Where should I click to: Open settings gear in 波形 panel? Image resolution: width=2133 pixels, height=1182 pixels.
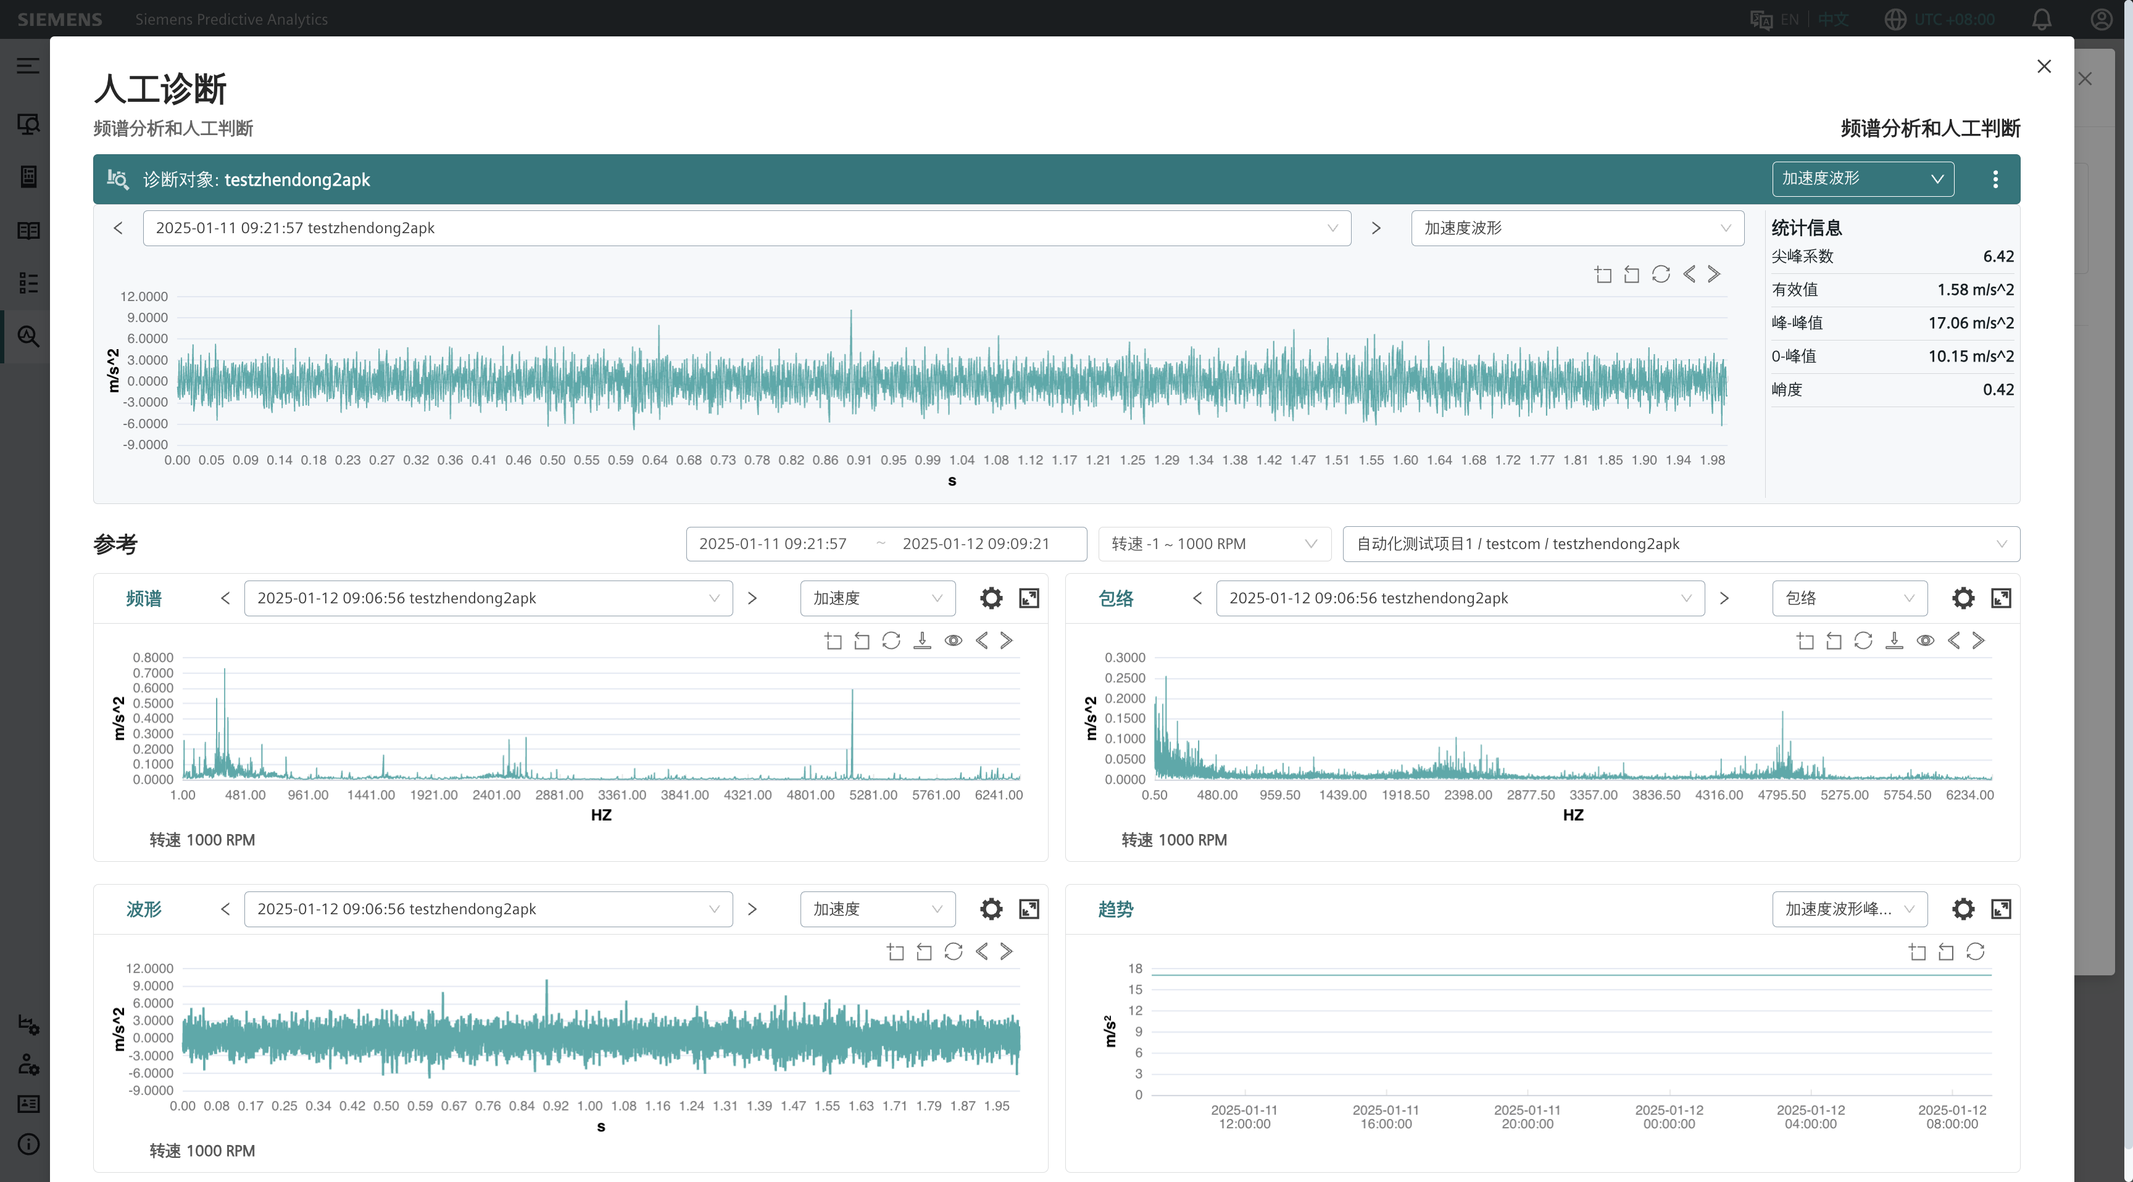[x=991, y=909]
